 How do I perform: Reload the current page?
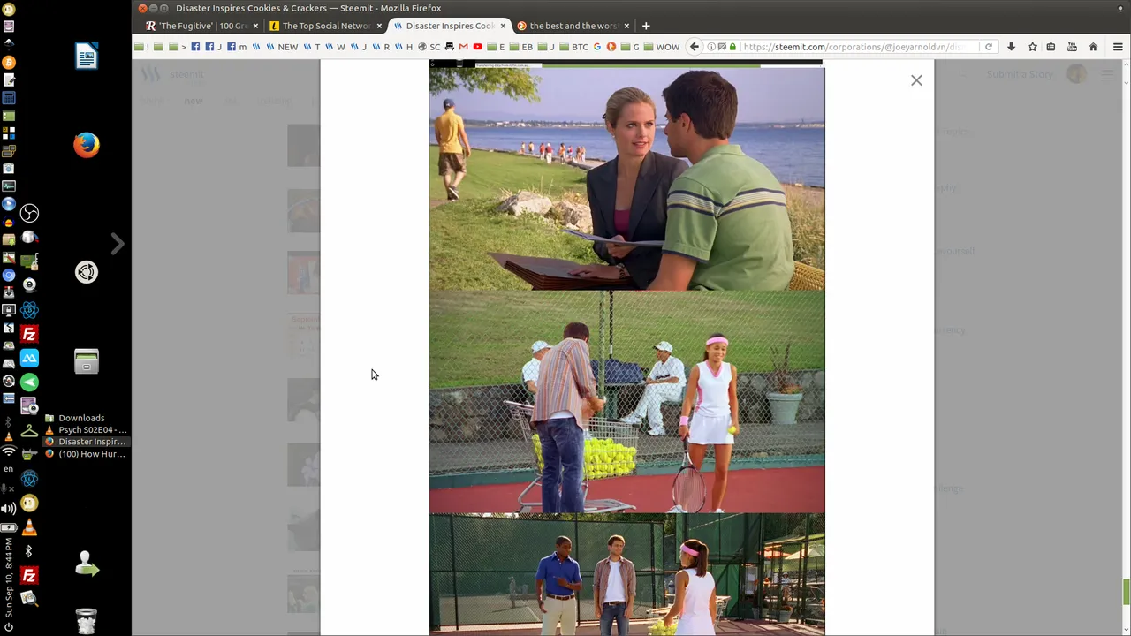989,47
